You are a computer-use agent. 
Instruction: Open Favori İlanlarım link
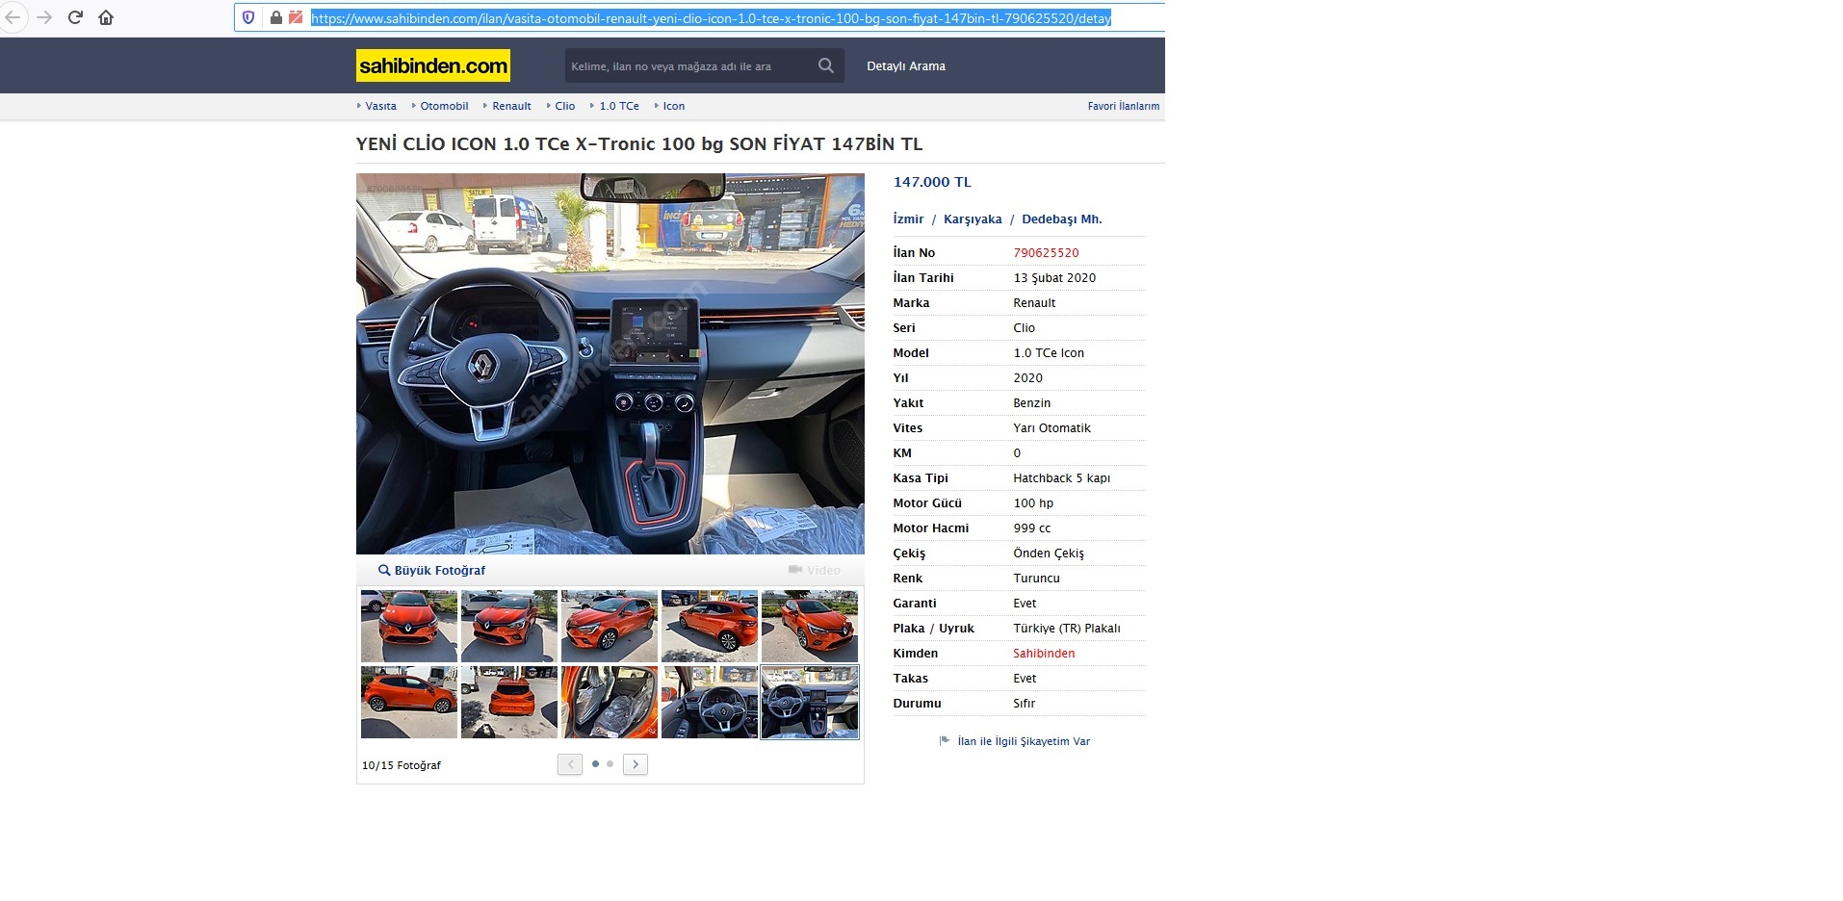pos(1124,106)
